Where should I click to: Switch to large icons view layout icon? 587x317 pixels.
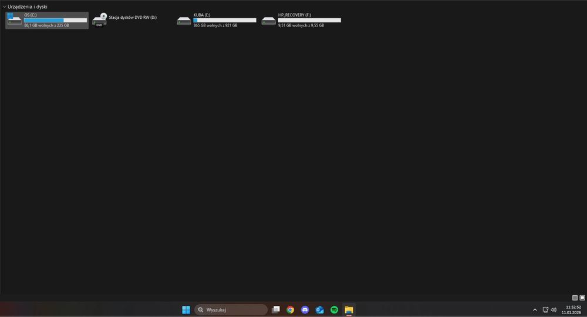pyautogui.click(x=582, y=298)
